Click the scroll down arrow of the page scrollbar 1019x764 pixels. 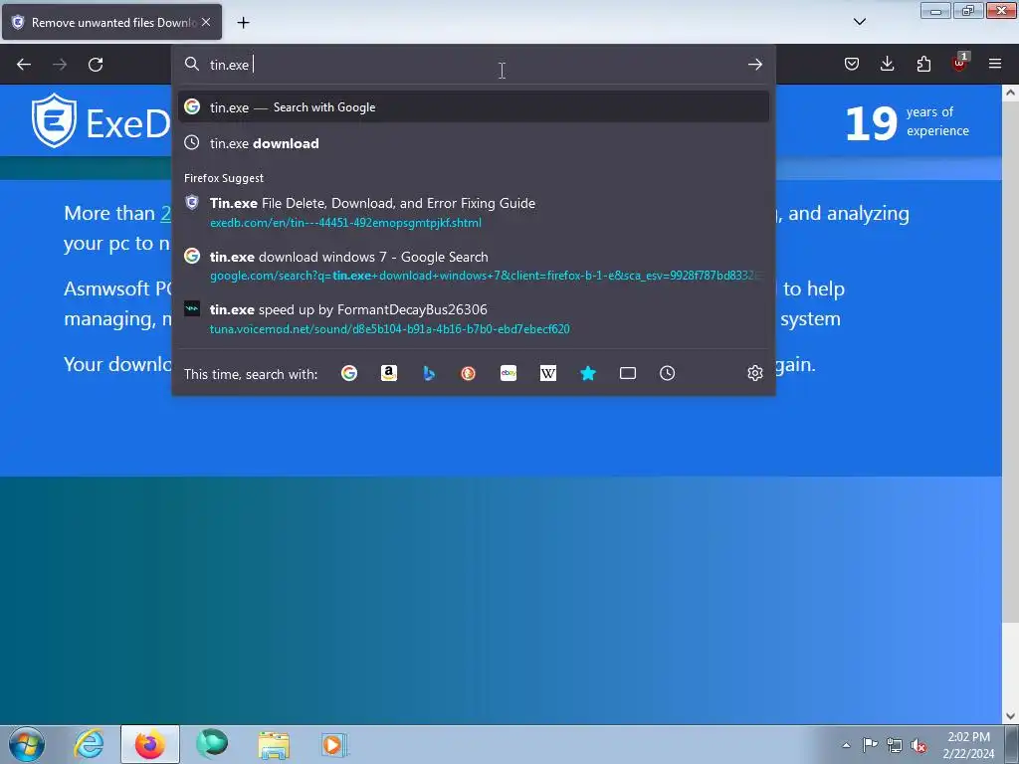[x=1010, y=716]
